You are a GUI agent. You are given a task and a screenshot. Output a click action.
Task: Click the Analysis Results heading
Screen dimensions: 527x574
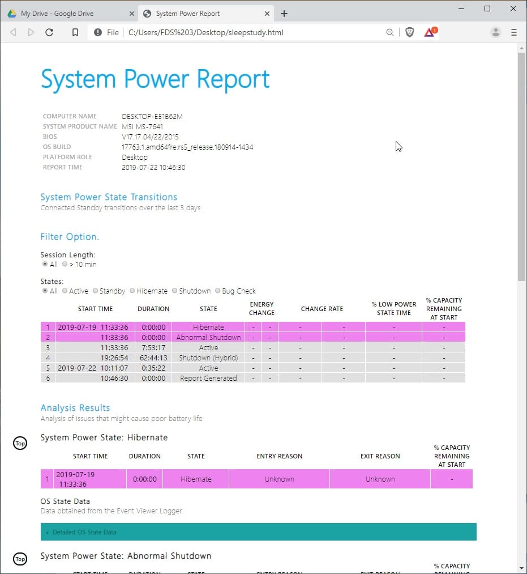(x=75, y=407)
